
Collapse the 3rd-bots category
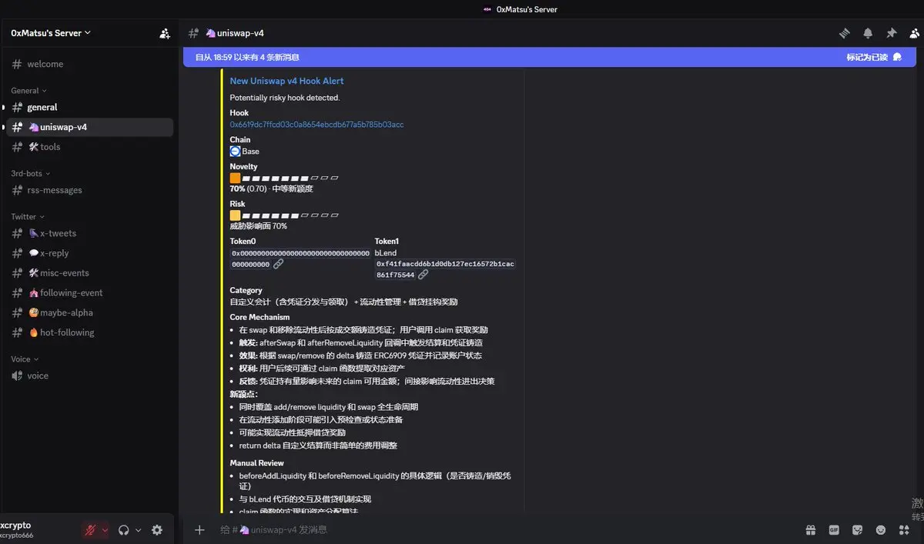[32, 173]
